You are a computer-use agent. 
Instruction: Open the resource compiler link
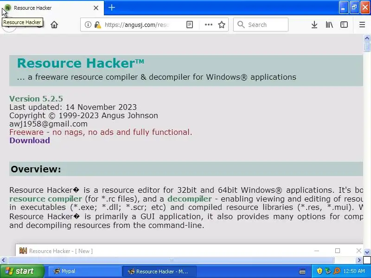[x=45, y=199]
